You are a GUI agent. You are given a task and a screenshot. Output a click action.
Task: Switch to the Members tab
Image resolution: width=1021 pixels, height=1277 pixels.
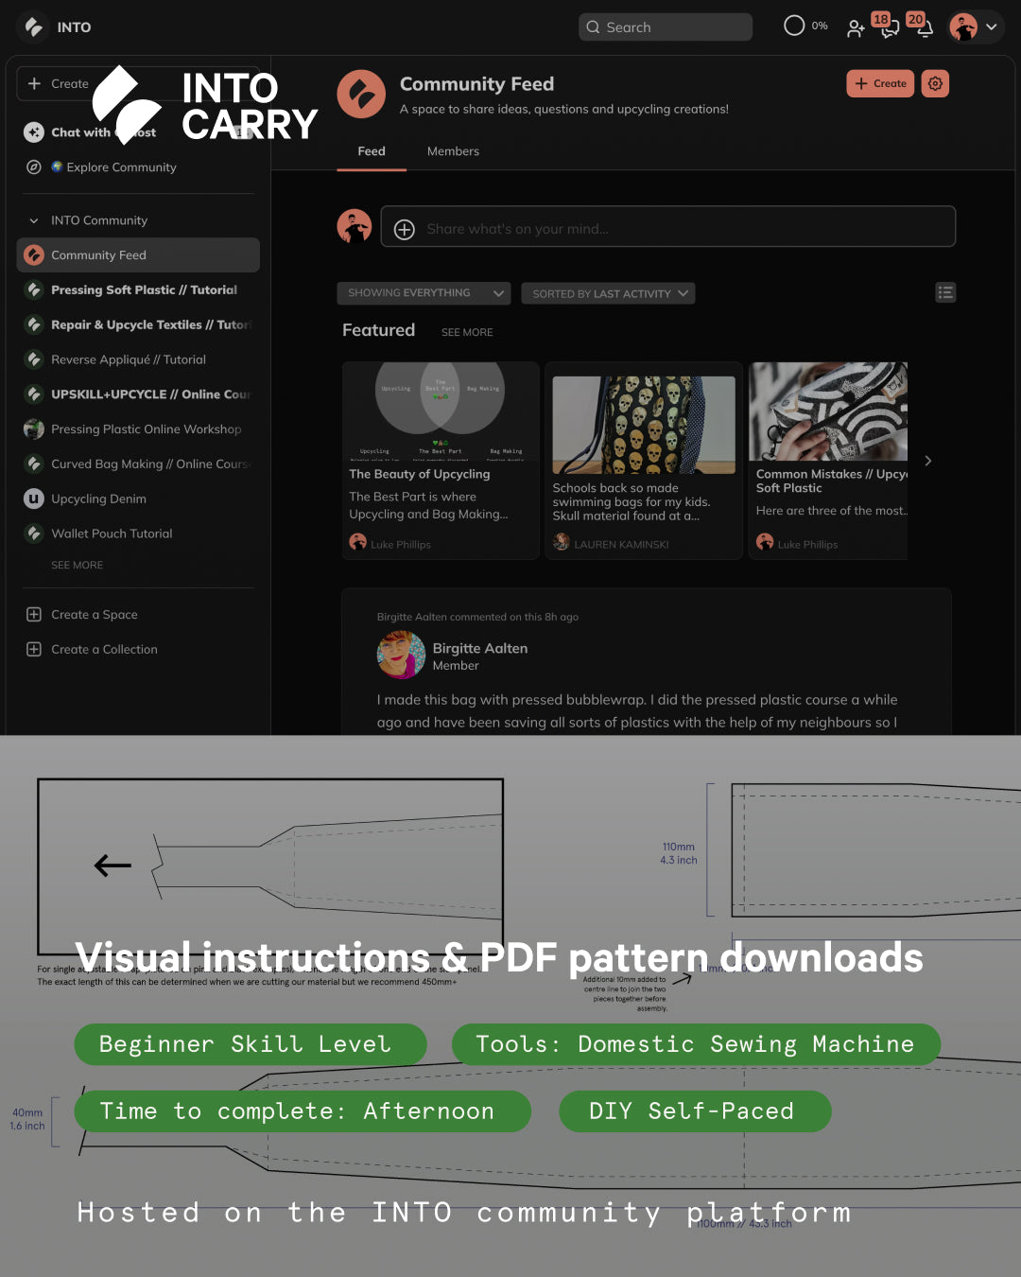(453, 151)
